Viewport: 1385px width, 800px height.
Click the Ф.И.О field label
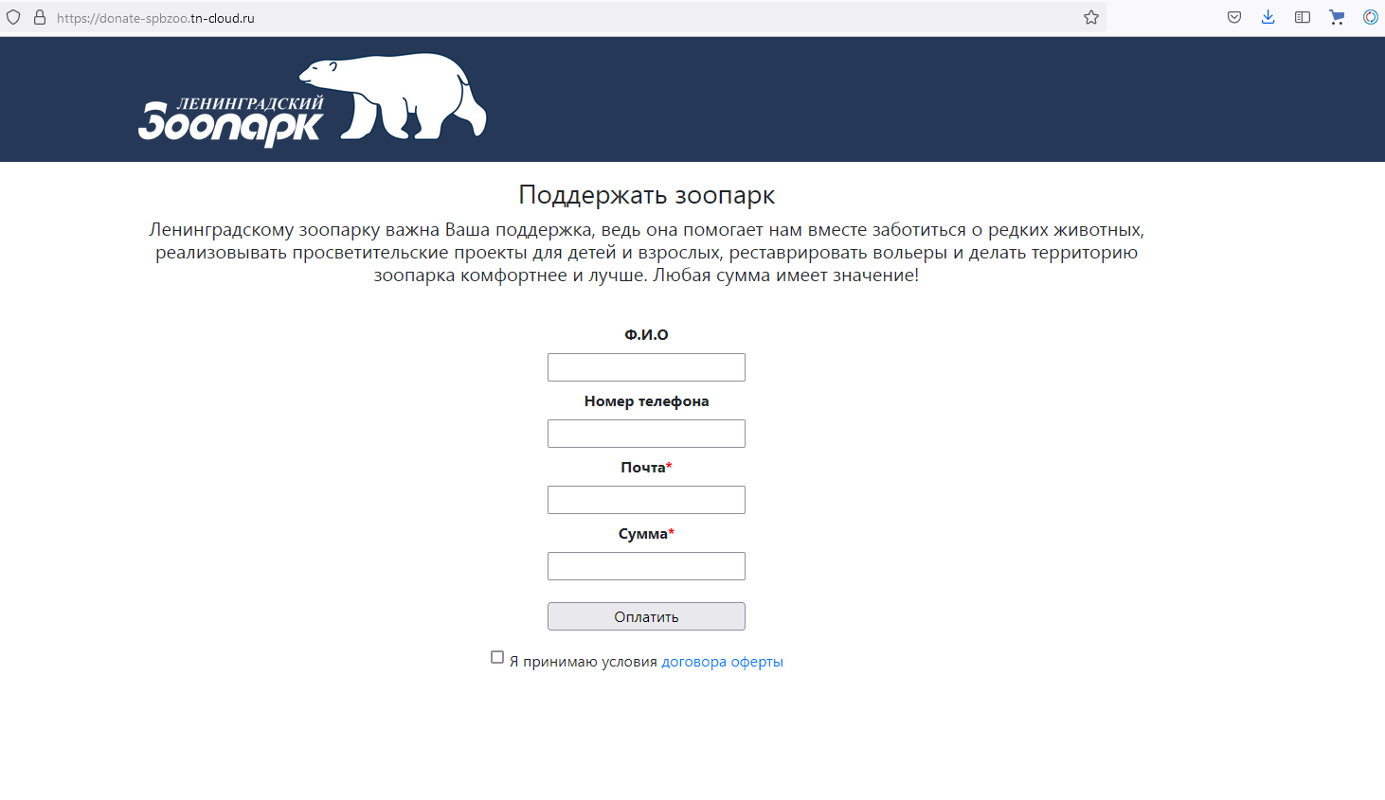pyautogui.click(x=646, y=335)
